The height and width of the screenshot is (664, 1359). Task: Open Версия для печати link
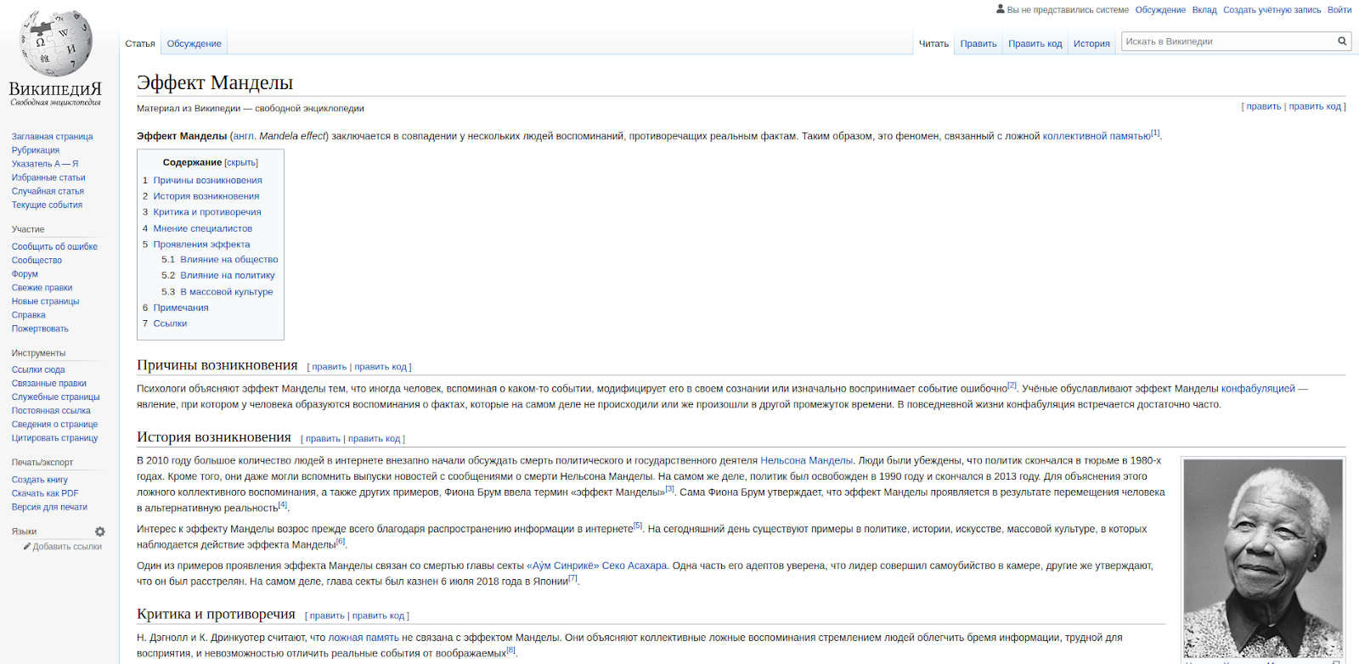click(49, 507)
